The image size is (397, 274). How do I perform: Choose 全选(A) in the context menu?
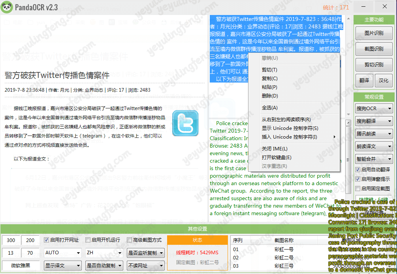[x=294, y=107]
